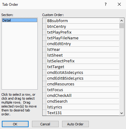The height and width of the screenshot is (129, 126).
Task: Select the row selector beside lstYear
Action: 44,49
